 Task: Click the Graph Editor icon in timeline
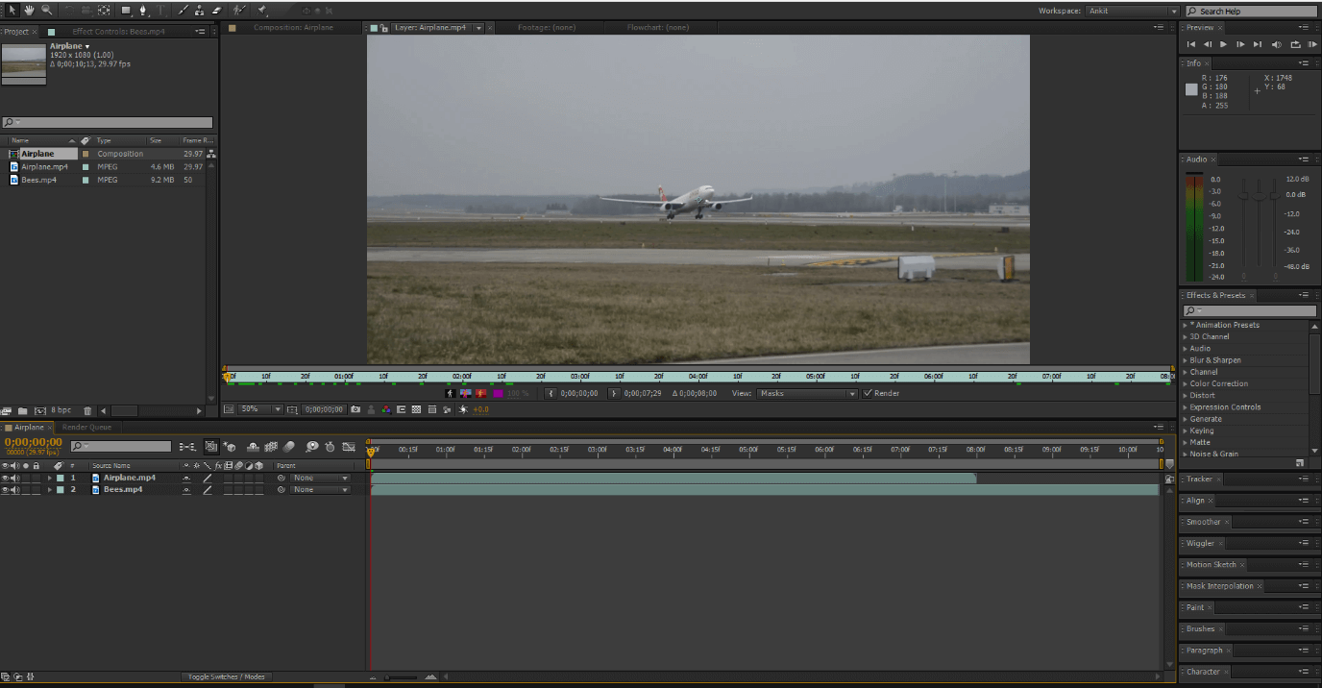click(349, 447)
